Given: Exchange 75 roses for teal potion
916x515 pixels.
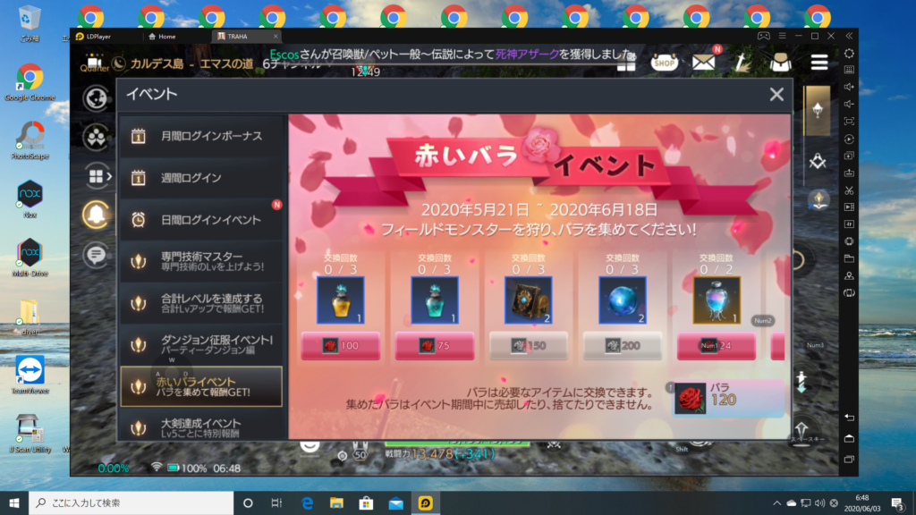Looking at the screenshot, I should (434, 345).
